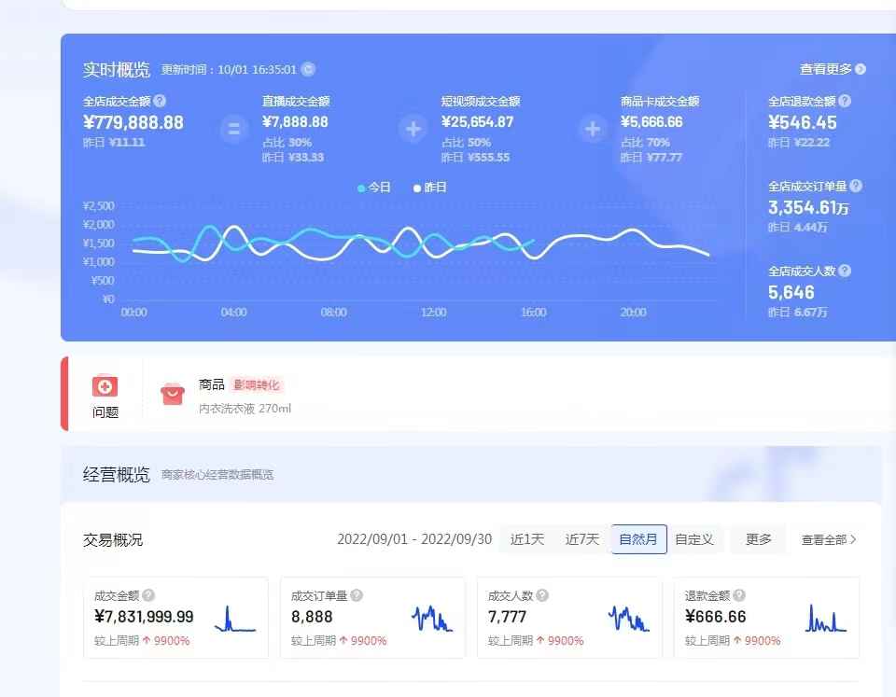Click the date range 2022/09/01 - 2022/09/30
The width and height of the screenshot is (896, 697).
click(413, 538)
